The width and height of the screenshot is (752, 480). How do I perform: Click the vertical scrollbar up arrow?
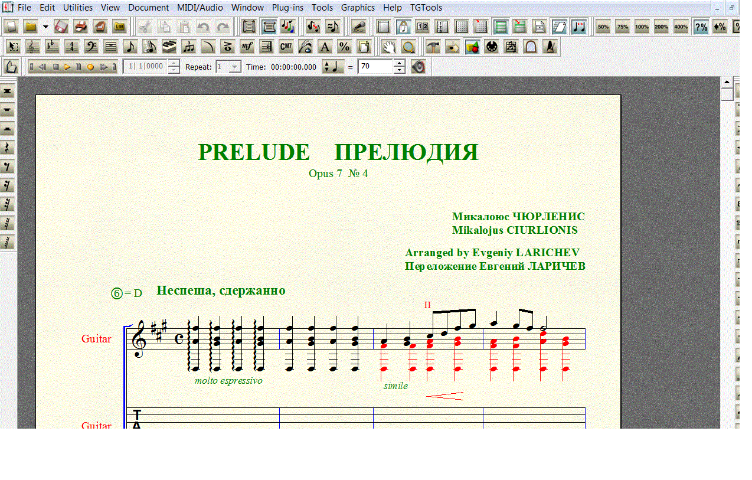click(727, 82)
